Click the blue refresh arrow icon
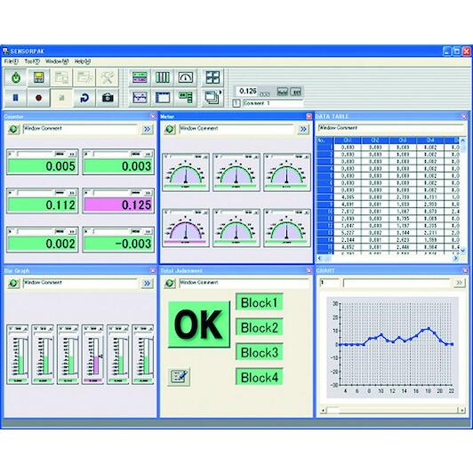 (x=84, y=98)
